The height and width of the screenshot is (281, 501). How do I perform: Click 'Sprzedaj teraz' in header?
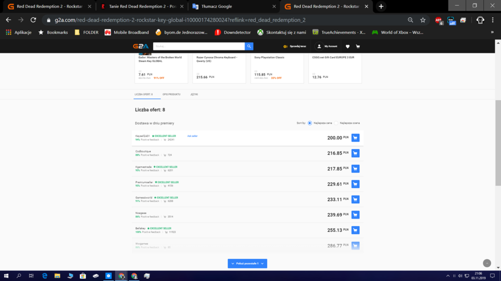(295, 46)
